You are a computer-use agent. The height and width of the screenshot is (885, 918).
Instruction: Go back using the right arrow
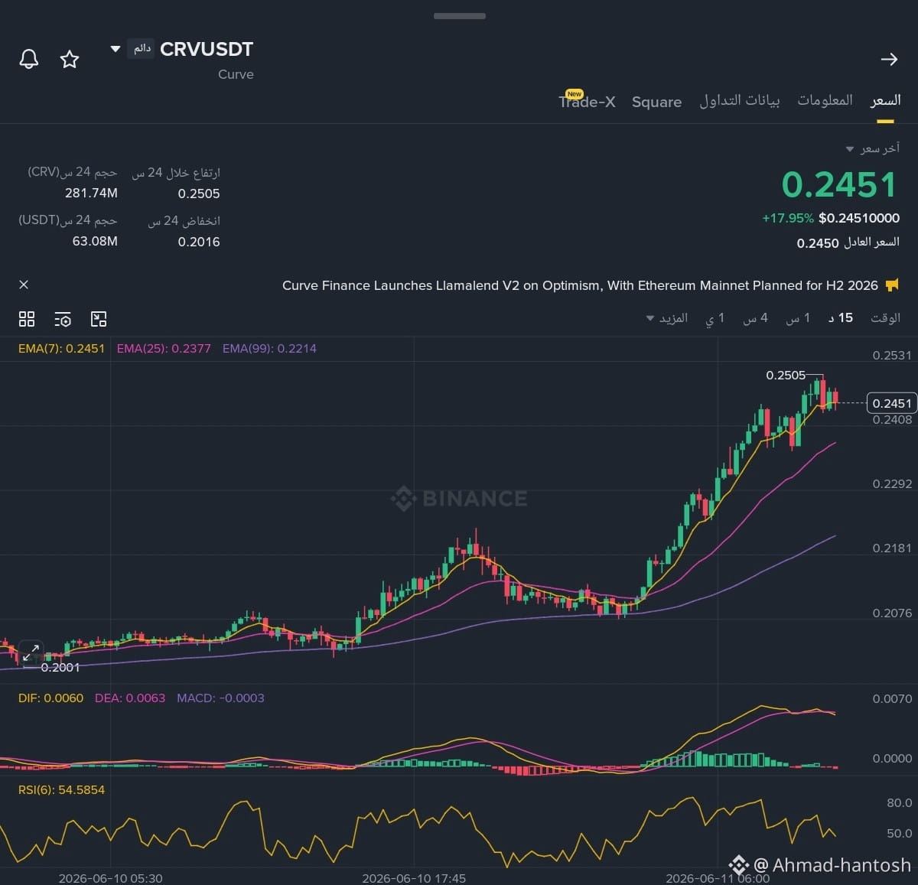click(889, 59)
